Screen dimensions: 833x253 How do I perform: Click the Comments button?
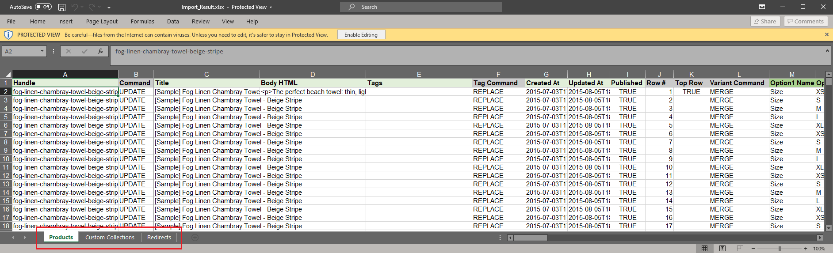click(806, 21)
